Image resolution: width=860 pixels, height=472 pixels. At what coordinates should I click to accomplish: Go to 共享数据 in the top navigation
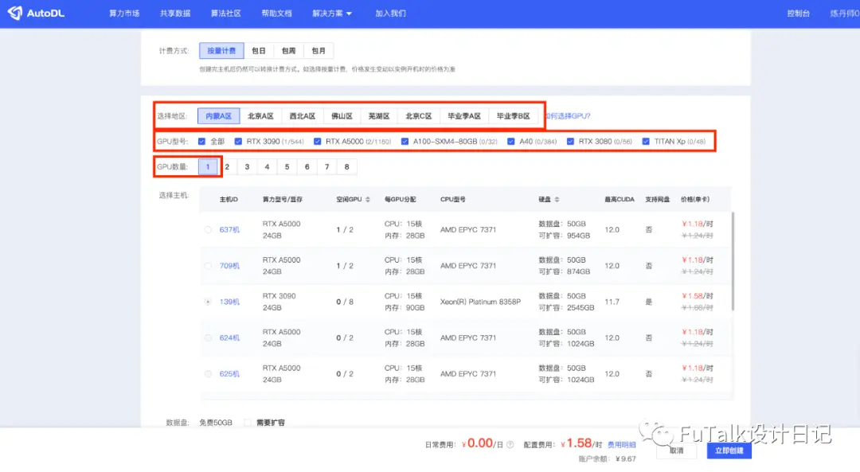(x=175, y=14)
